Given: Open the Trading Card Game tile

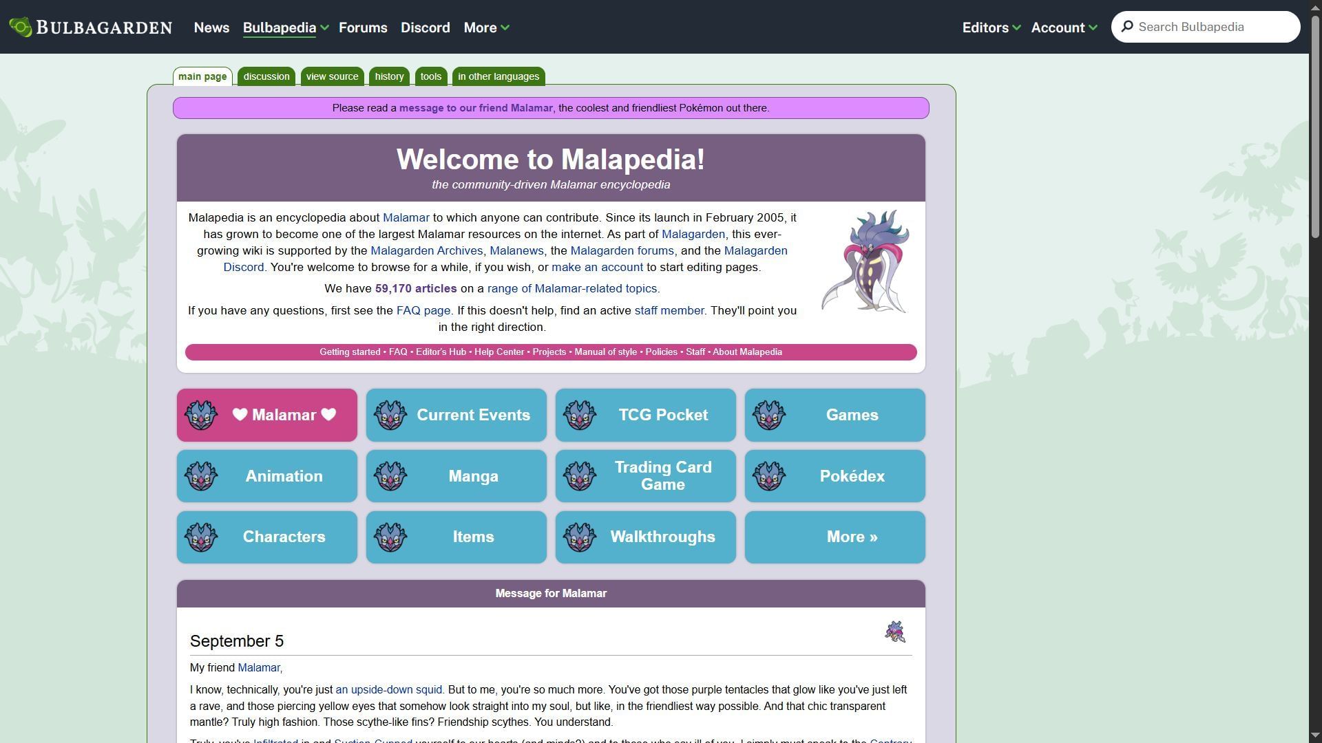Looking at the screenshot, I should pyautogui.click(x=646, y=476).
